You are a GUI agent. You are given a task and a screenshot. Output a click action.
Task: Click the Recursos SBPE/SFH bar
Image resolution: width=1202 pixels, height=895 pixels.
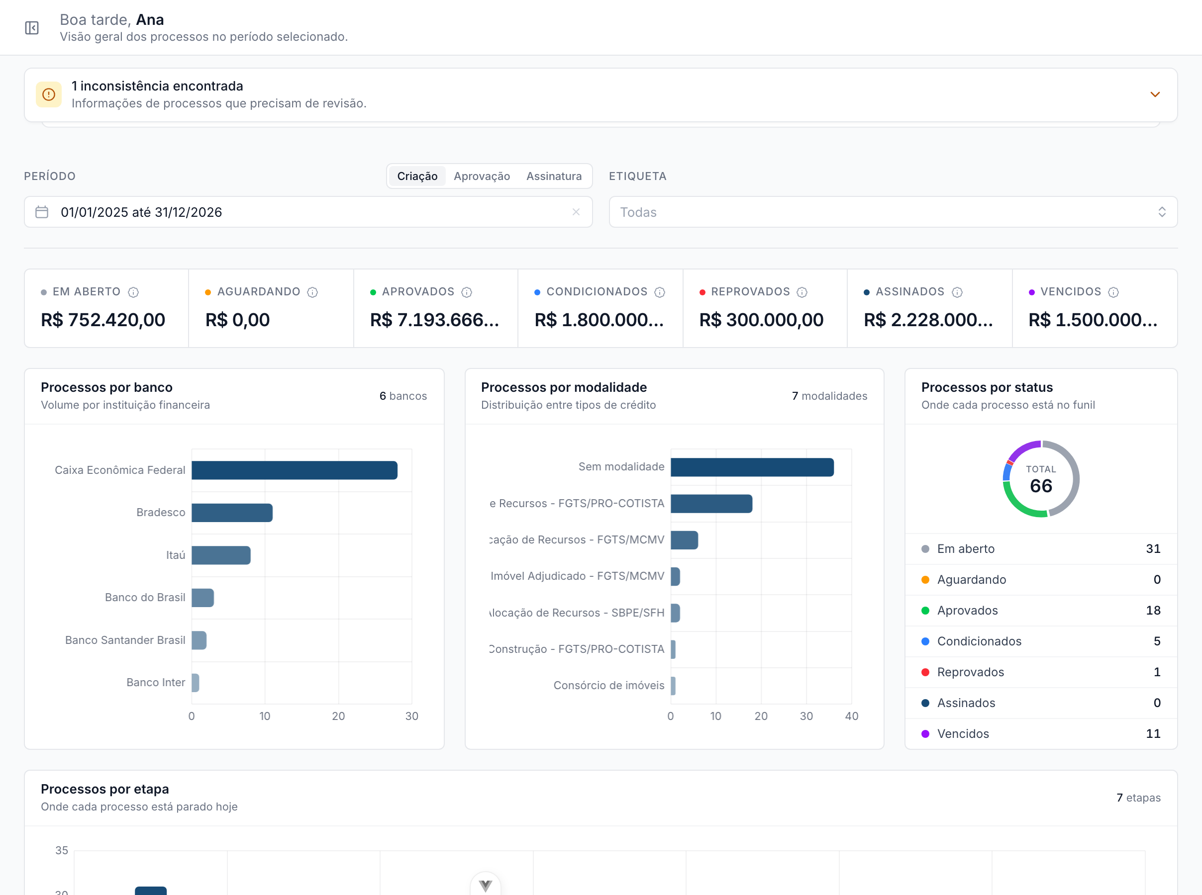(x=675, y=613)
